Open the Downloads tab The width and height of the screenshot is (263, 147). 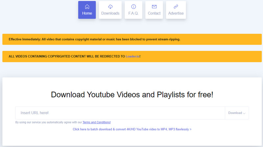(x=110, y=10)
